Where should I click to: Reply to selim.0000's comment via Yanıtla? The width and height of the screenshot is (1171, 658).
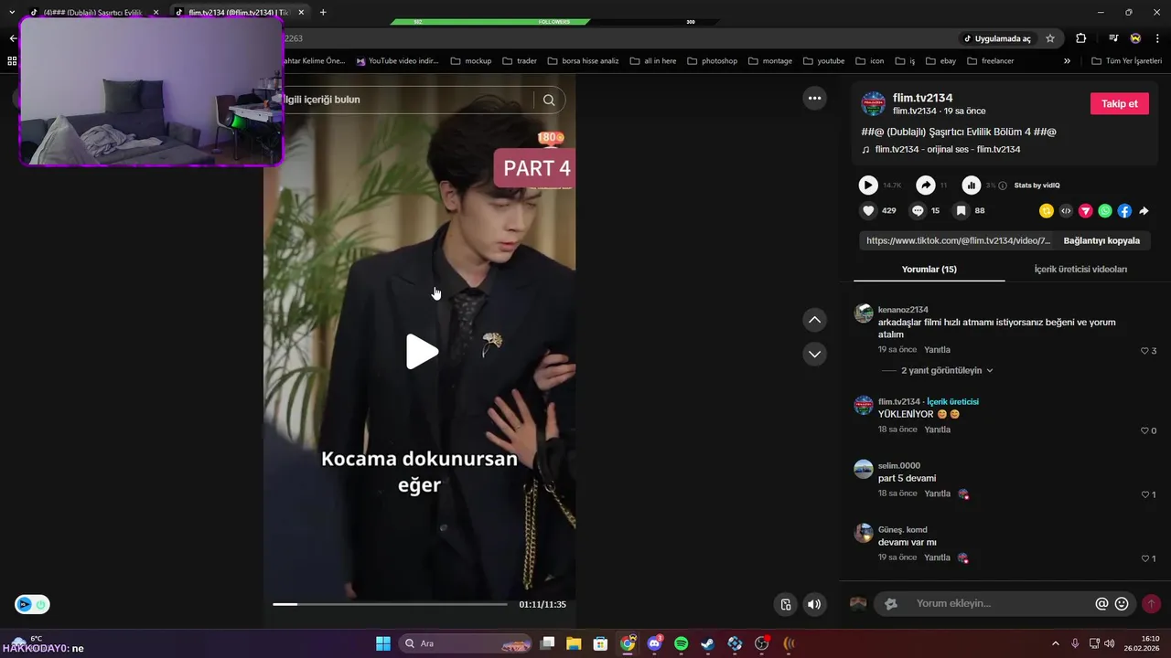(937, 493)
